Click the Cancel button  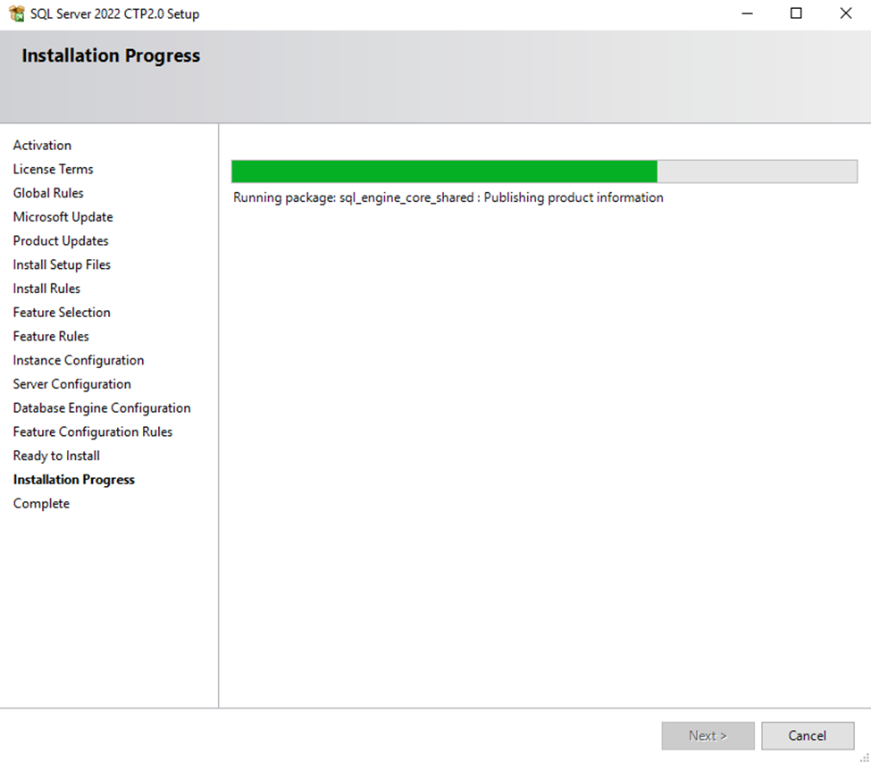tap(807, 735)
